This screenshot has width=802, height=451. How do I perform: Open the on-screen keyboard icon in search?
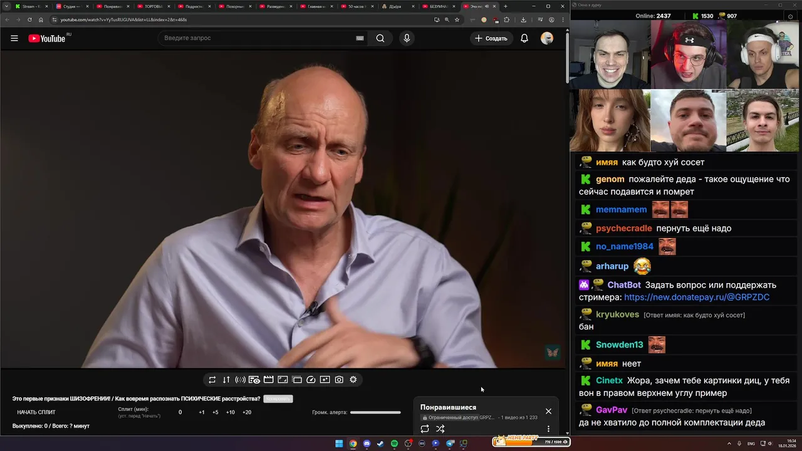coord(360,38)
